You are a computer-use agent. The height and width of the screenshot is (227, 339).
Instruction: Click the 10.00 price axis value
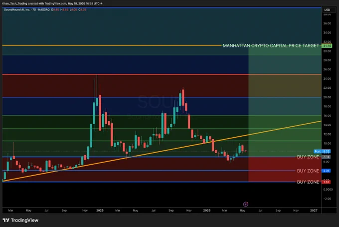[327, 144]
